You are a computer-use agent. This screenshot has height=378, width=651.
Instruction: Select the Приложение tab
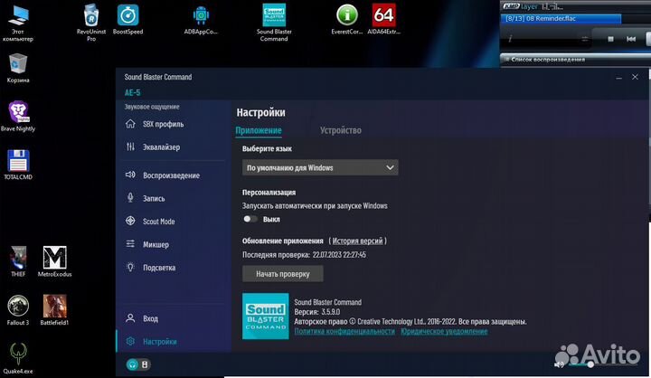pyautogui.click(x=259, y=130)
